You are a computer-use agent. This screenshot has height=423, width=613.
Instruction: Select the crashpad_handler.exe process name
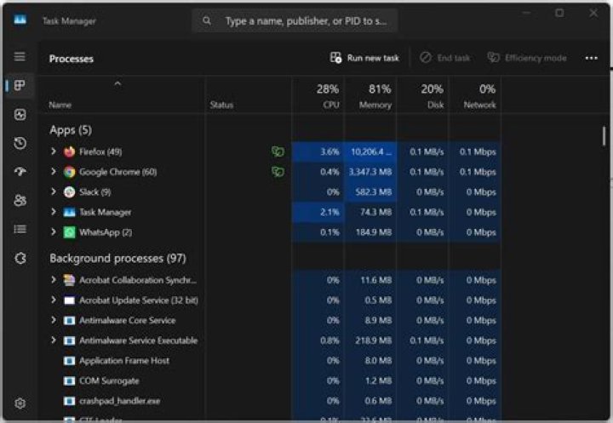click(120, 401)
